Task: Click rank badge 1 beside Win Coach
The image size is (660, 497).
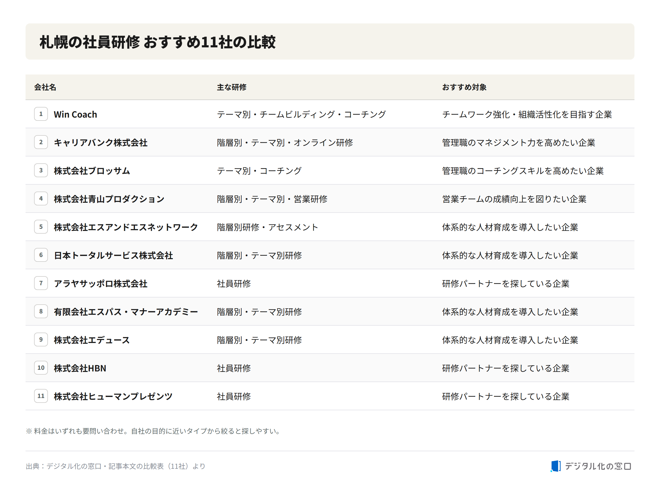Action: (x=41, y=114)
